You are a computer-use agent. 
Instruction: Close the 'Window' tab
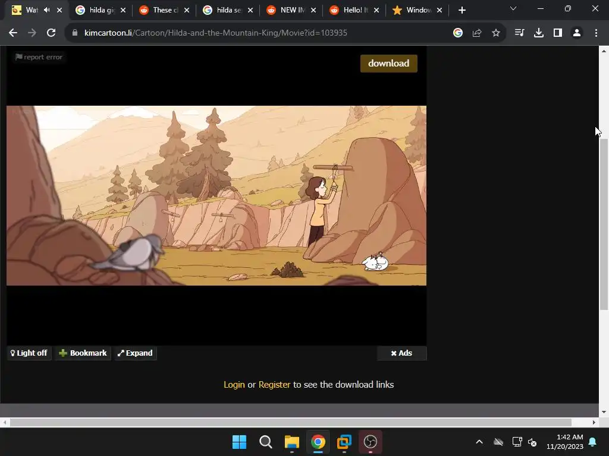tap(440, 10)
